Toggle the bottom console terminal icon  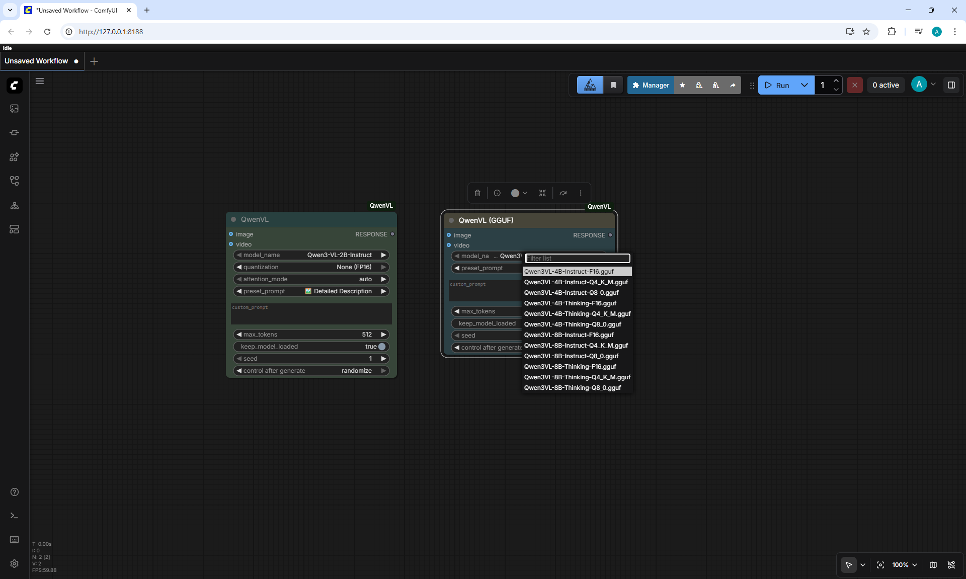pyautogui.click(x=14, y=516)
